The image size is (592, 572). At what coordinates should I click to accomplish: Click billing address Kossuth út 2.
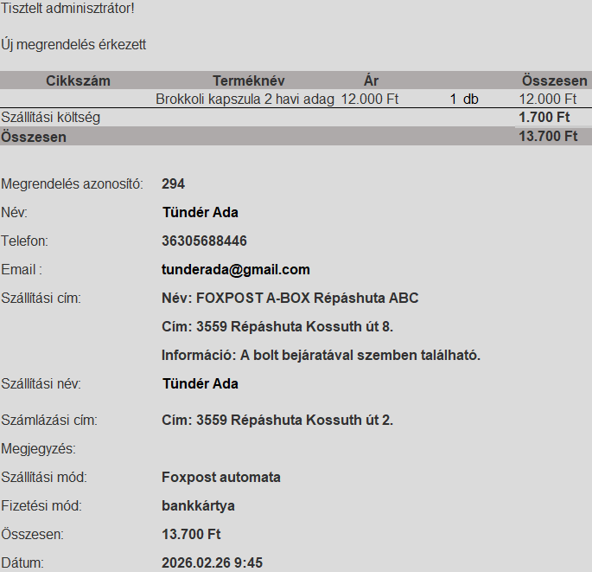277,421
